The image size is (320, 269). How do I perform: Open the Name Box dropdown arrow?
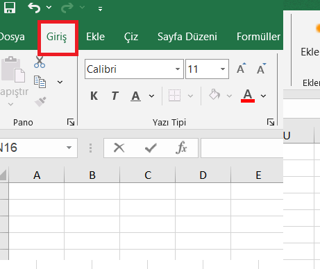tap(69, 148)
